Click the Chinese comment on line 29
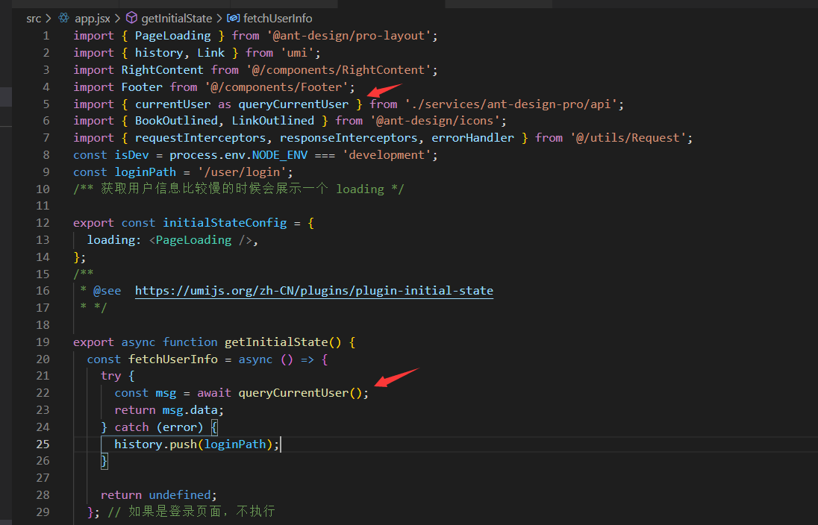Screen dimensions: 818x525 (192, 512)
